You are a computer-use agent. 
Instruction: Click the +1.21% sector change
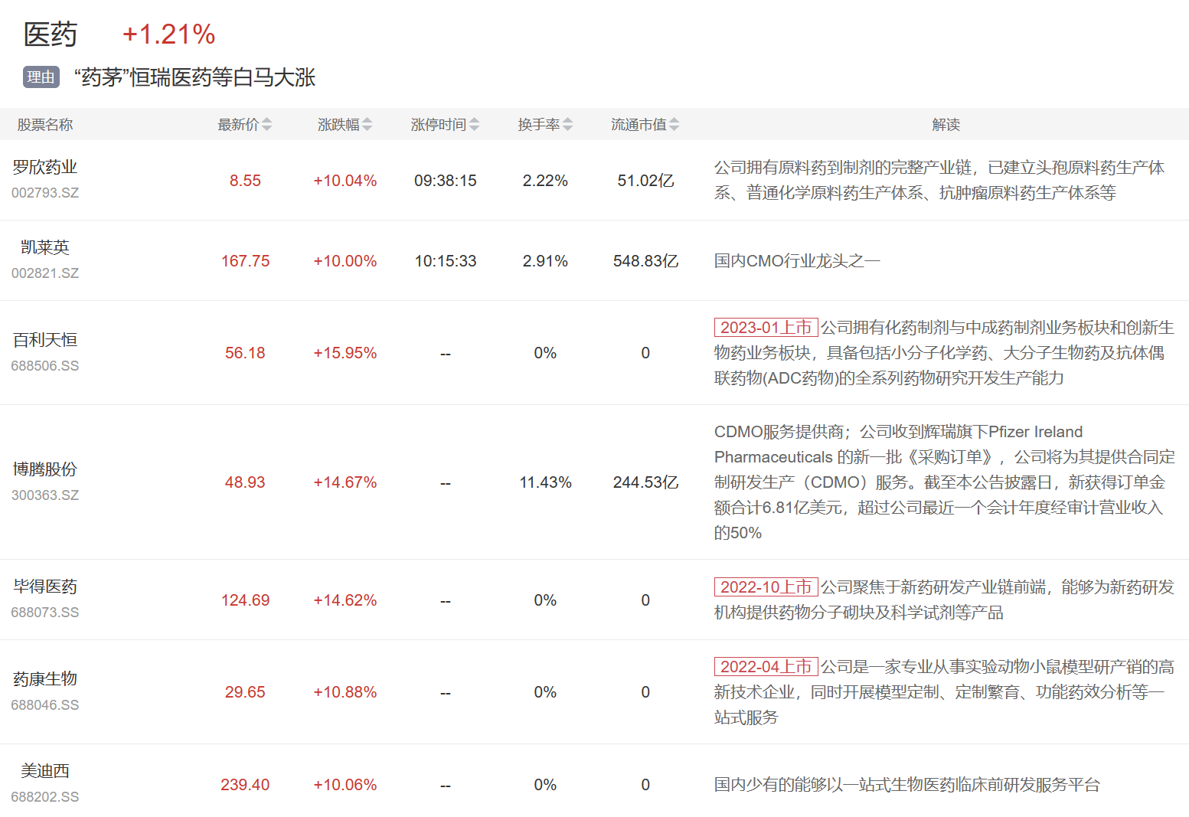(x=168, y=34)
